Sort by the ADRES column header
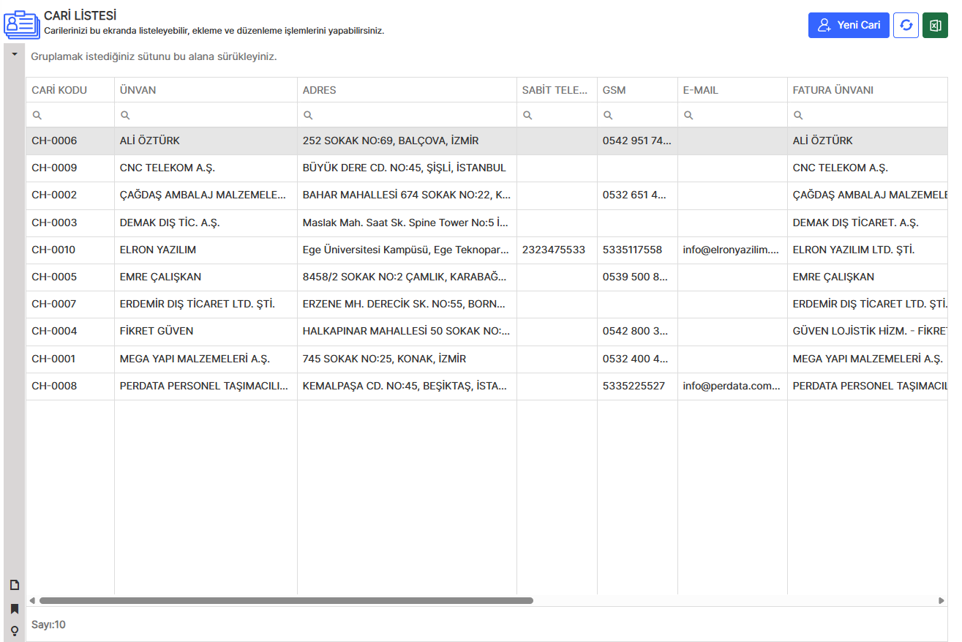This screenshot has height=642, width=962. (x=320, y=90)
